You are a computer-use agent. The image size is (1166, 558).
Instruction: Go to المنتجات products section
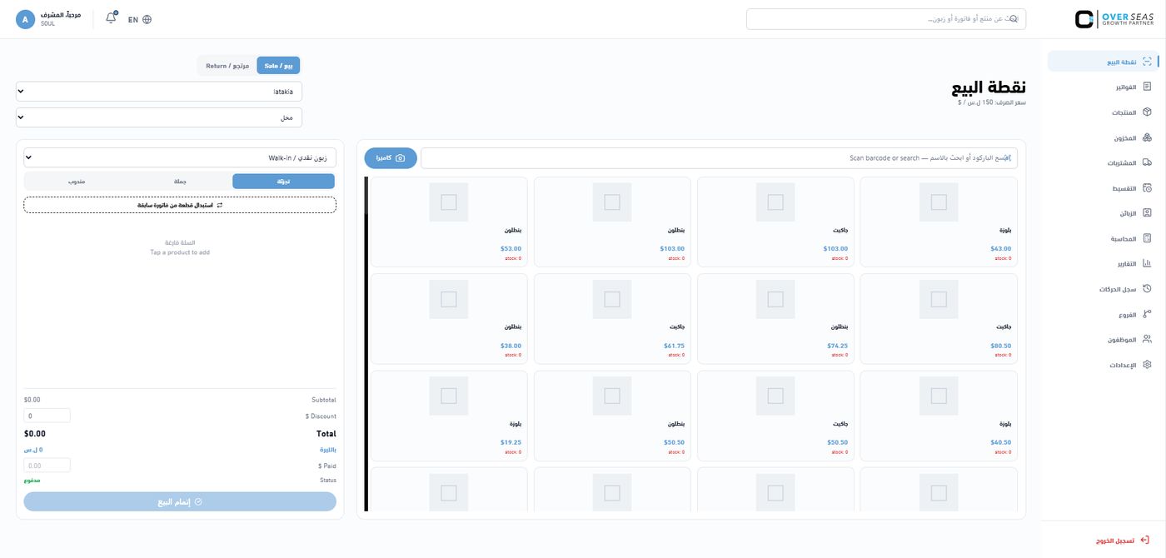click(x=1103, y=112)
